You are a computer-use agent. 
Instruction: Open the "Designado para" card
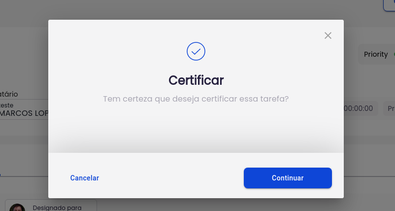51,206
